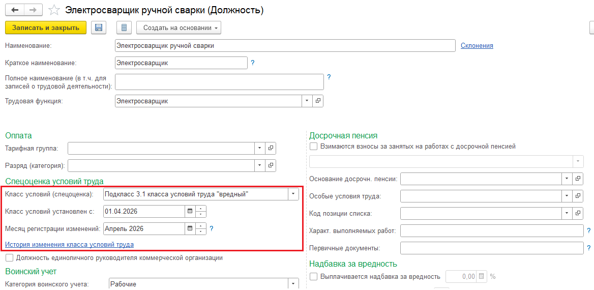Open the Создать на основании menu
The image size is (594, 290).
coord(179,27)
